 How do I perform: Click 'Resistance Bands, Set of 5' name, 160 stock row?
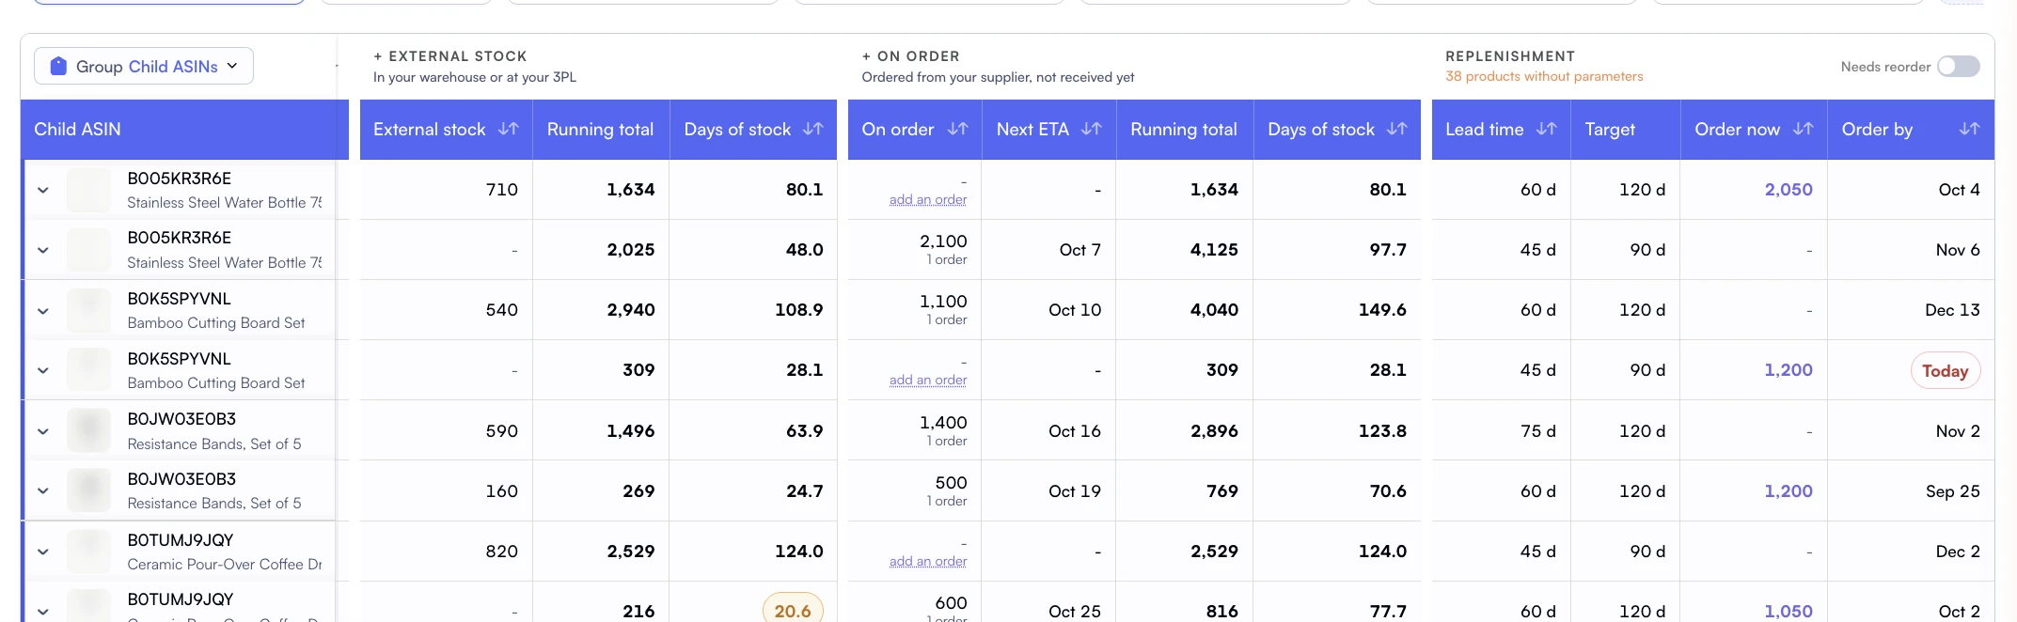[214, 504]
